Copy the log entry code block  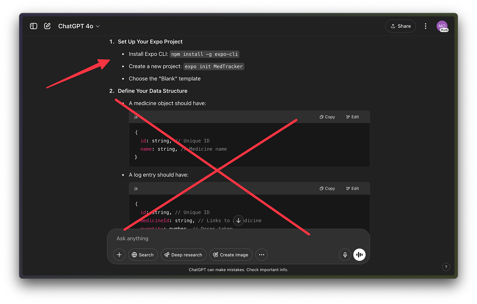coord(327,188)
